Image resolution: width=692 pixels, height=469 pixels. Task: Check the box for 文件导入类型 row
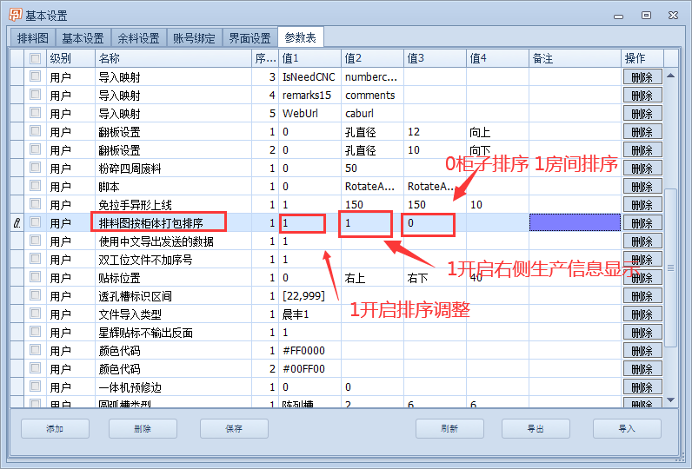click(36, 314)
